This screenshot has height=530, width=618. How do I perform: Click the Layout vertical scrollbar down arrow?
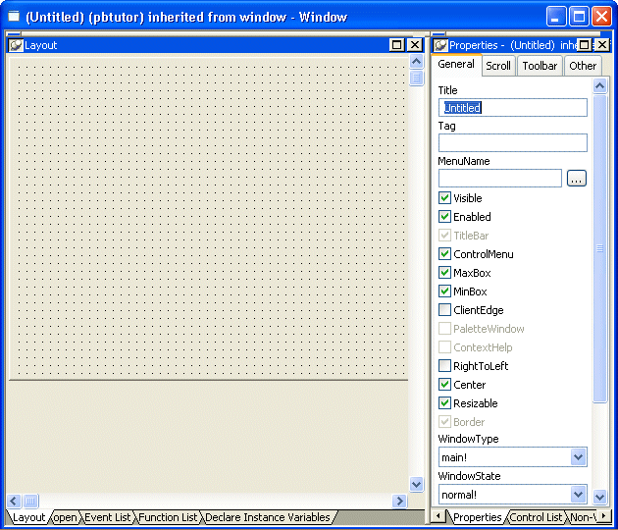point(417,484)
